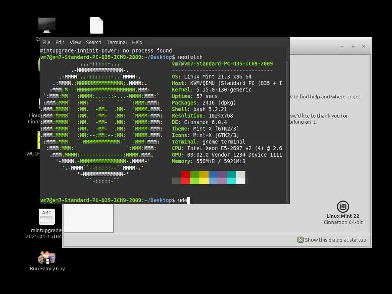Launch the Run Family Guy desktop icon

coord(47,258)
